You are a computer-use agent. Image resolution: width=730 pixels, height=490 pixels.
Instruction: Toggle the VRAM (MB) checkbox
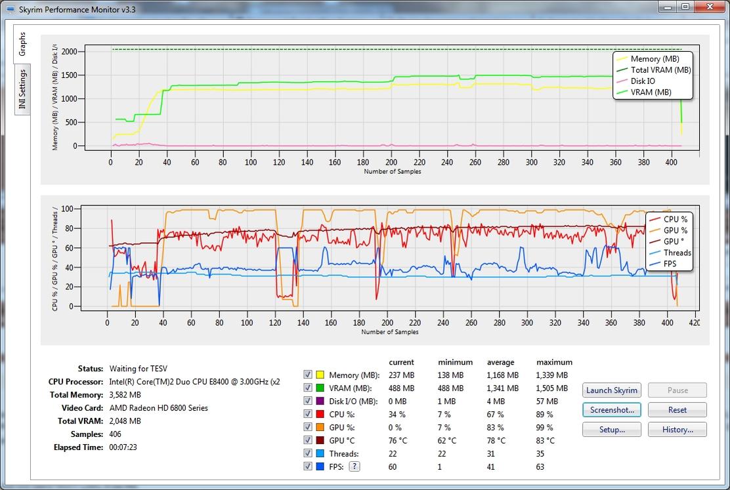point(308,388)
